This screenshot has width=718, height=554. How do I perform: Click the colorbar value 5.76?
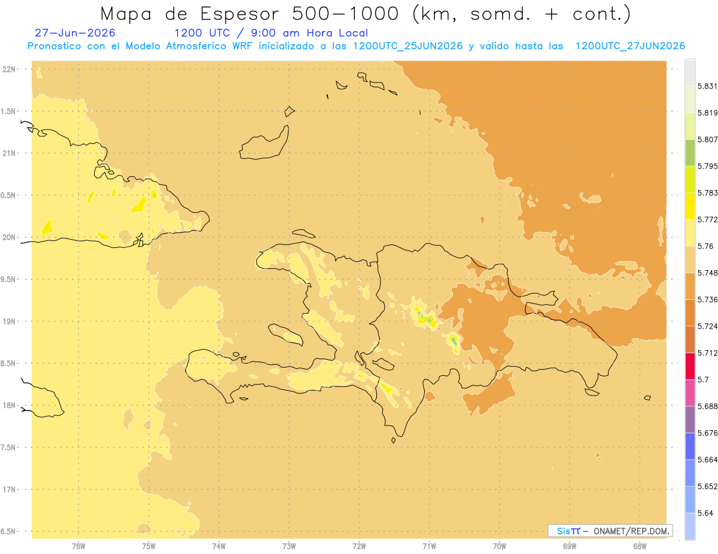click(x=705, y=246)
